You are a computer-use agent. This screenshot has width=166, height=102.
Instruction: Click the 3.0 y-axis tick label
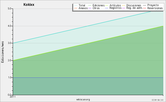9,43
